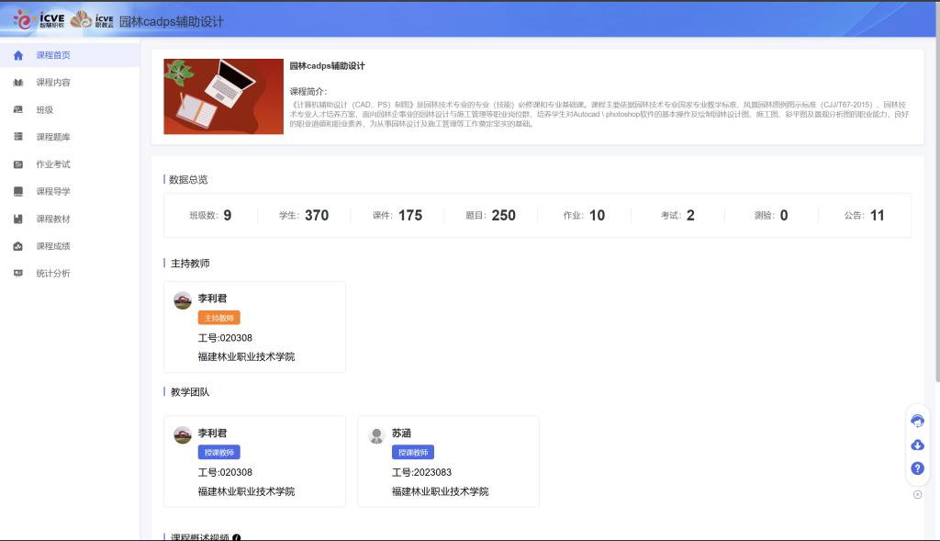Image resolution: width=940 pixels, height=541 pixels.
Task: Click the icon beside 班级
Action: (18, 109)
